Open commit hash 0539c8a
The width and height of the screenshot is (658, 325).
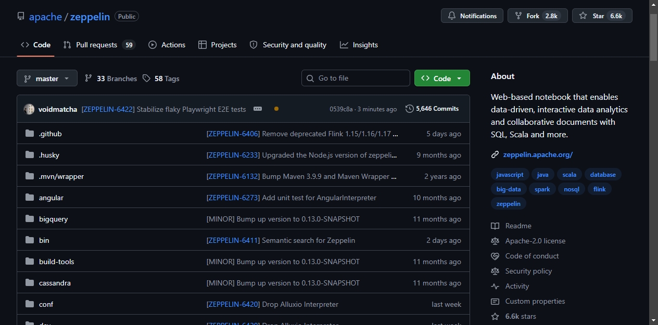click(x=341, y=109)
